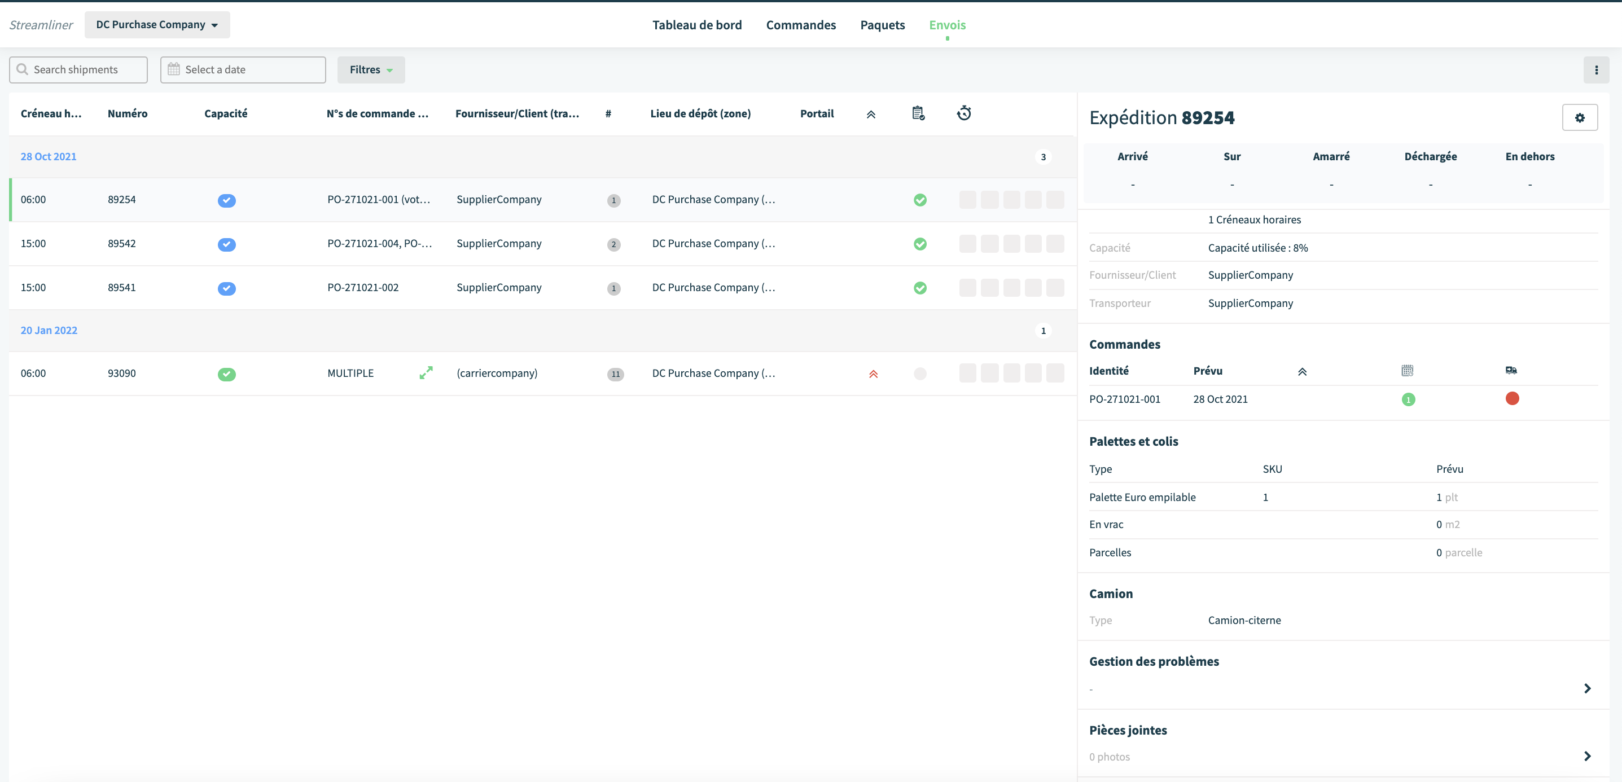
Task: Select shipment number 93090
Action: tap(121, 374)
